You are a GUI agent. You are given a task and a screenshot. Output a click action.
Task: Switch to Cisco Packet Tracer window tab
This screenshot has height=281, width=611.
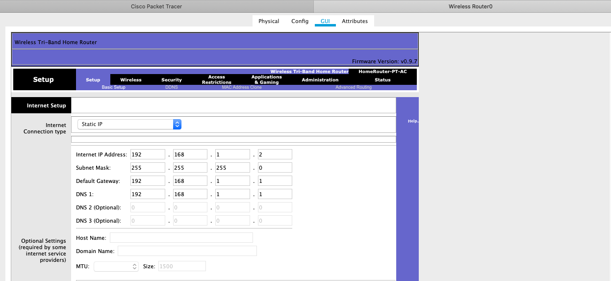click(156, 6)
